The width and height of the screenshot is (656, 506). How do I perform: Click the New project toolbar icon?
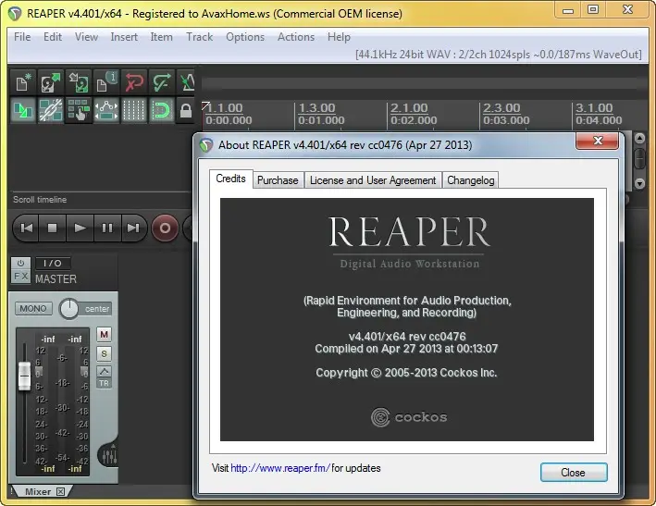point(23,81)
